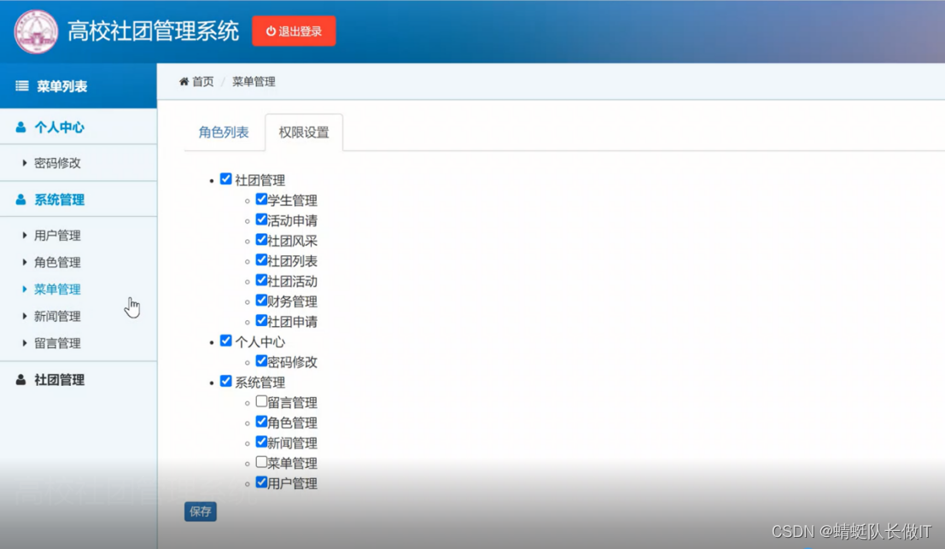Uncheck the 财务管理 permission
Image resolution: width=945 pixels, height=549 pixels.
pos(261,300)
